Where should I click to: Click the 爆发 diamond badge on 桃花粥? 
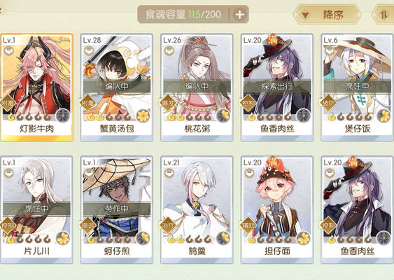[x=168, y=102]
